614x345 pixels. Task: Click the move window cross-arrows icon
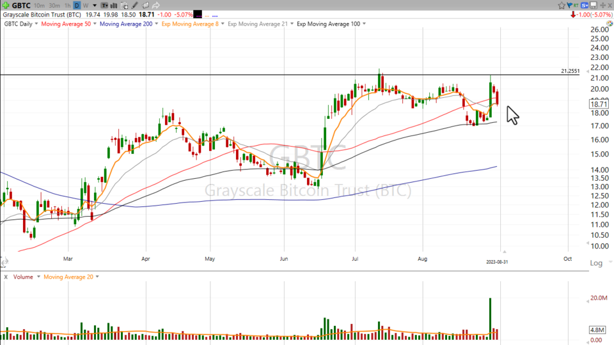[603, 5]
